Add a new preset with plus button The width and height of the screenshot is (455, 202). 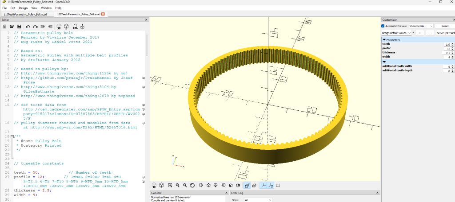(419, 33)
